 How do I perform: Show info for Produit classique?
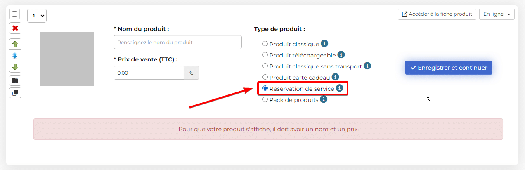324,43
